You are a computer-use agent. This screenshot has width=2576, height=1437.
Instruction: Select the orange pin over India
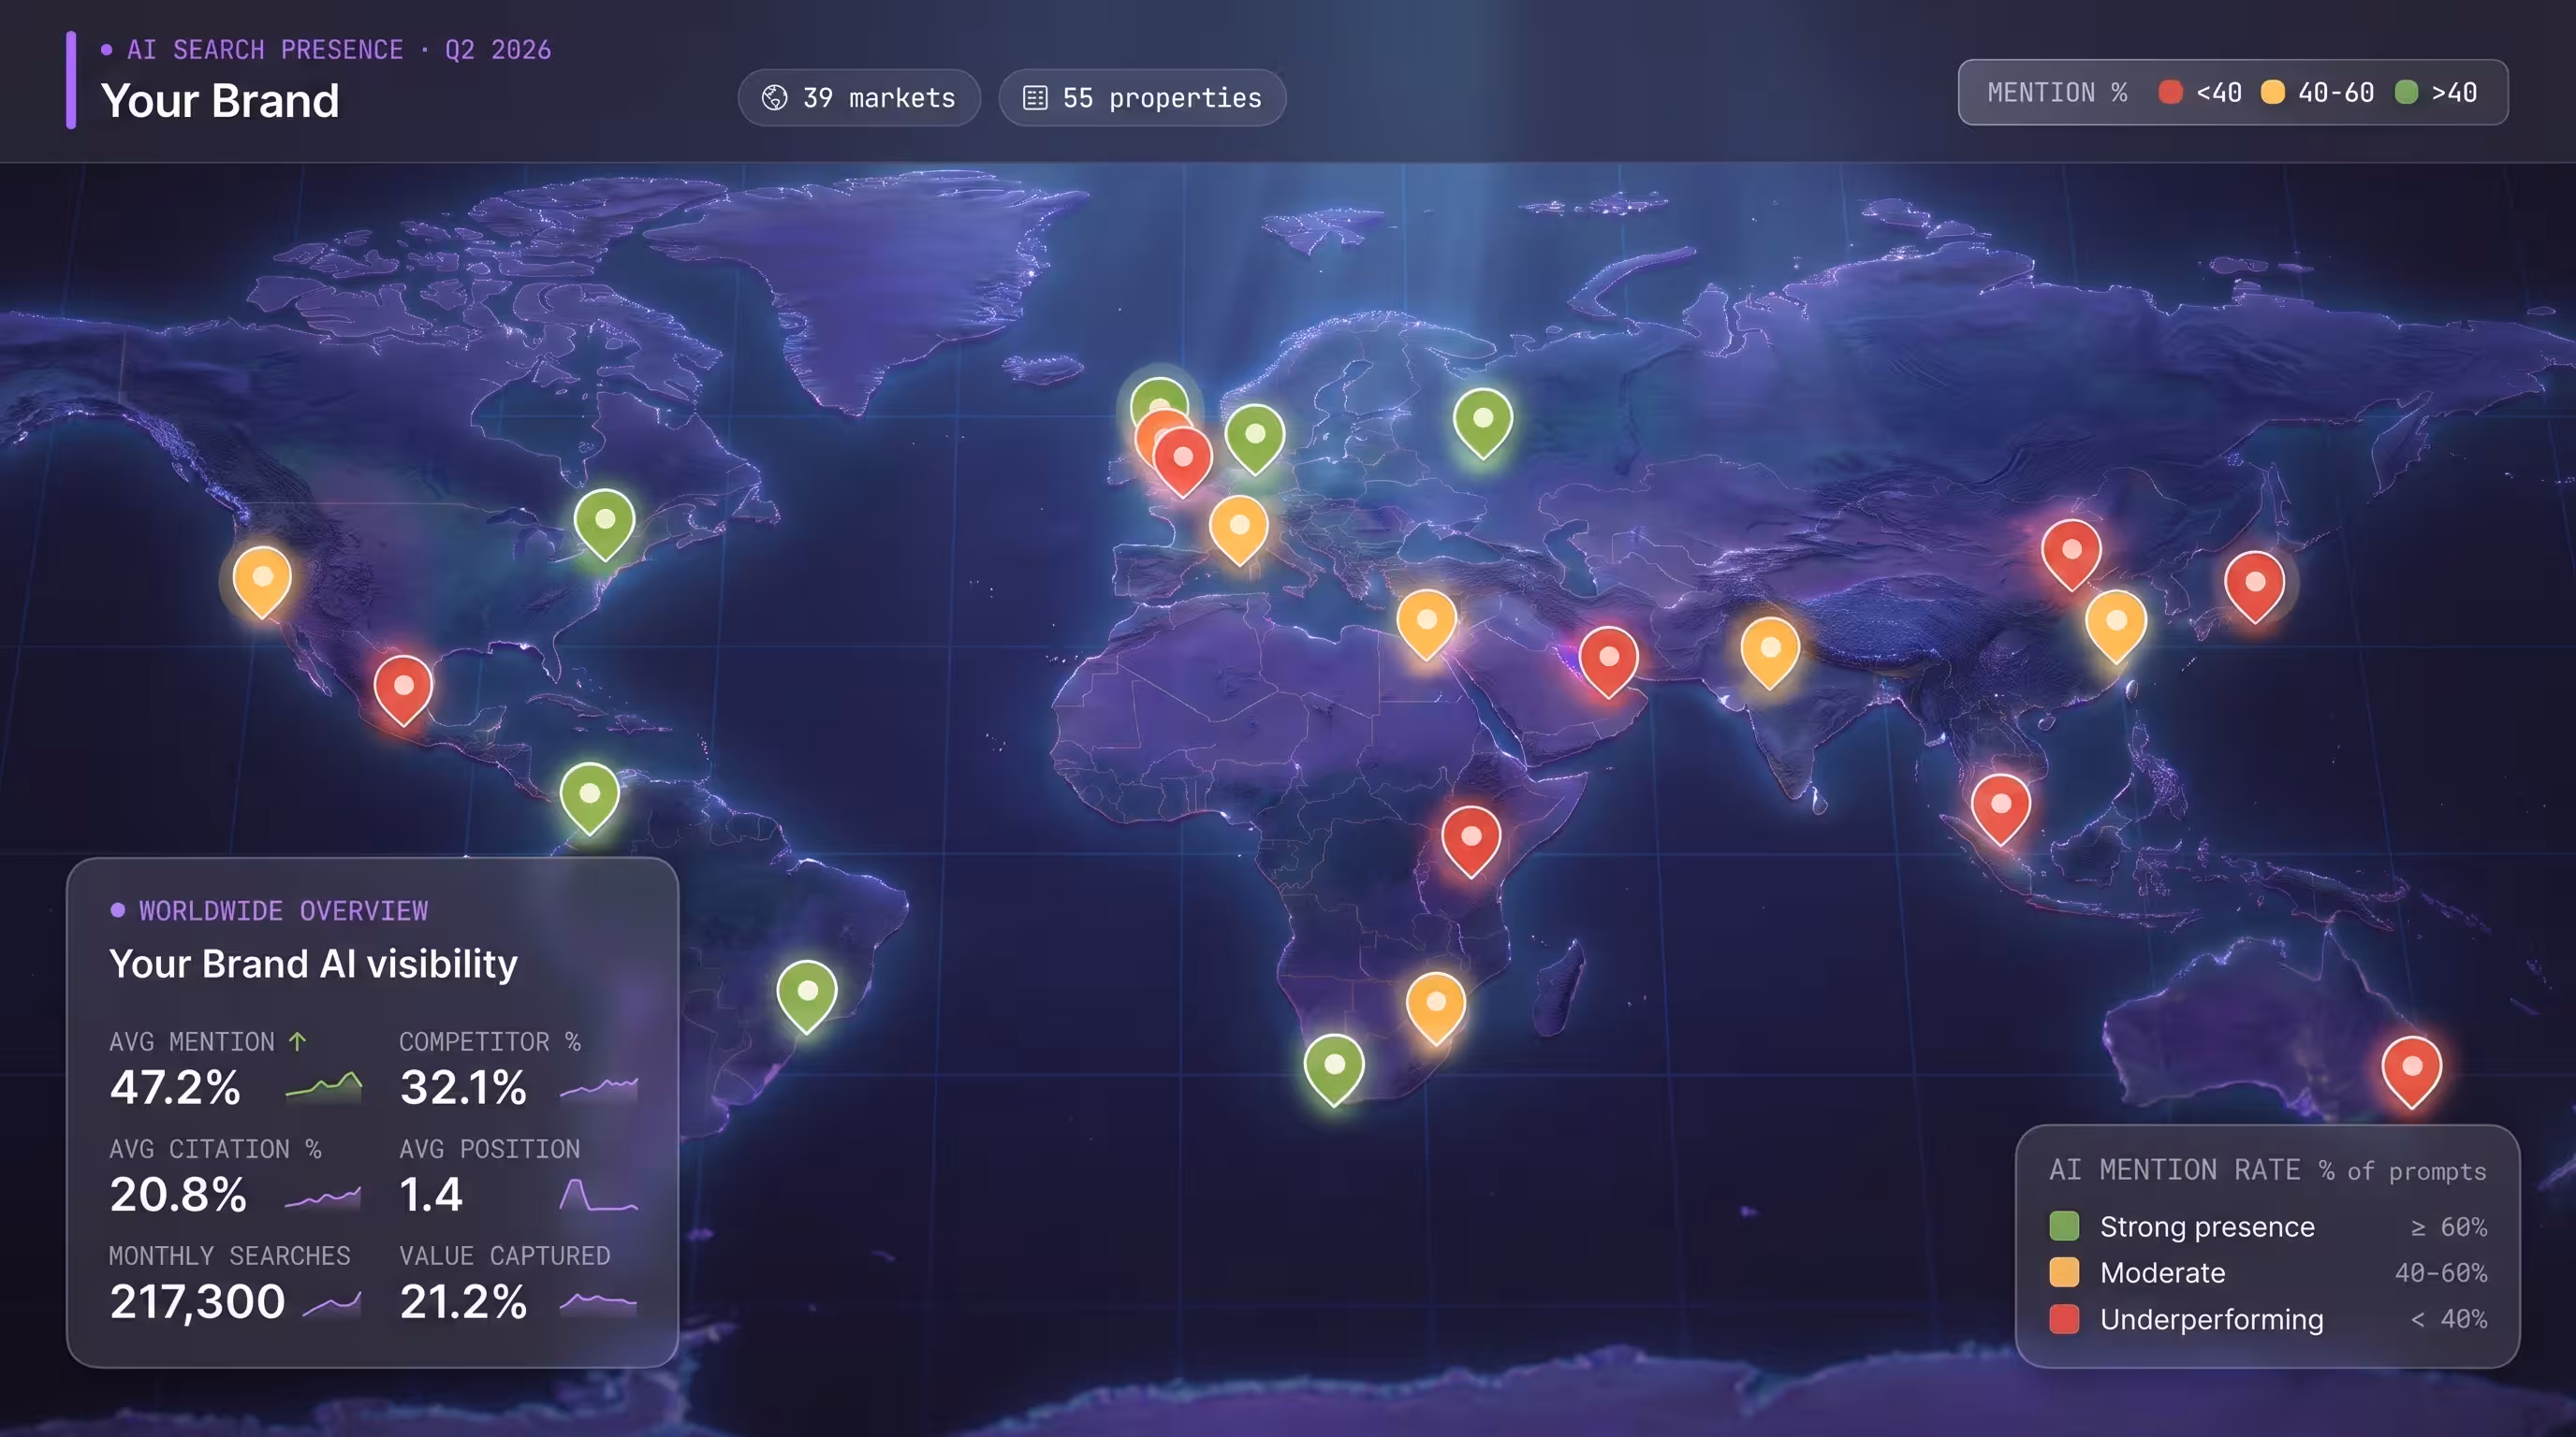click(1770, 653)
